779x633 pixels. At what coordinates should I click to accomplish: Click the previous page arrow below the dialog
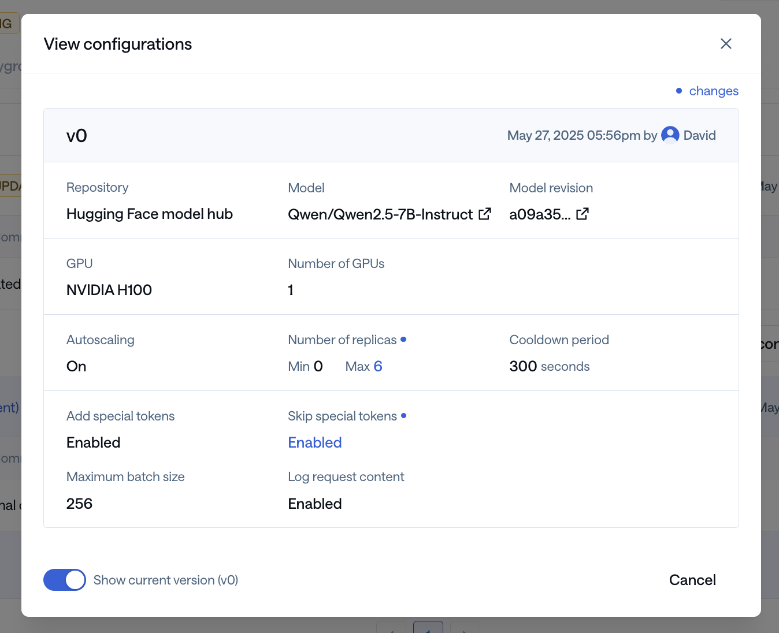coord(391,629)
